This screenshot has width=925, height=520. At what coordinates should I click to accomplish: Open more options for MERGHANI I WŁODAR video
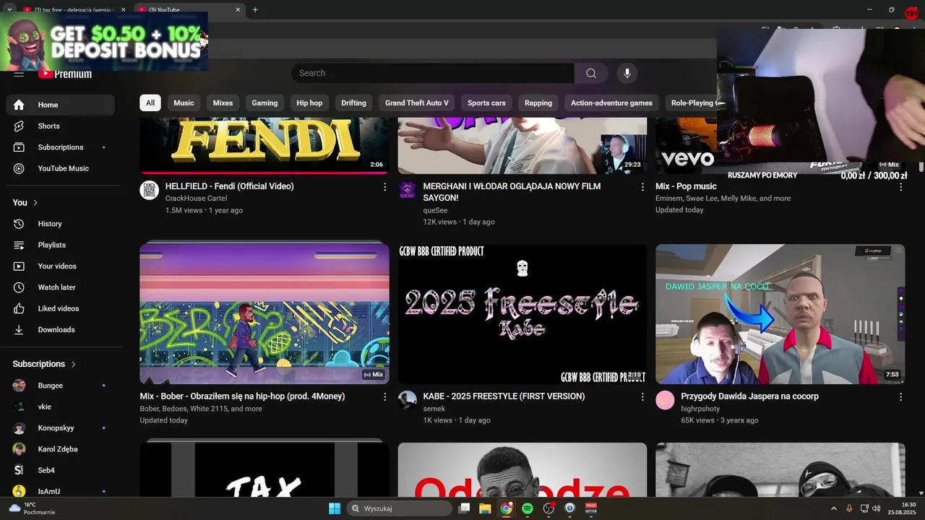(x=642, y=187)
